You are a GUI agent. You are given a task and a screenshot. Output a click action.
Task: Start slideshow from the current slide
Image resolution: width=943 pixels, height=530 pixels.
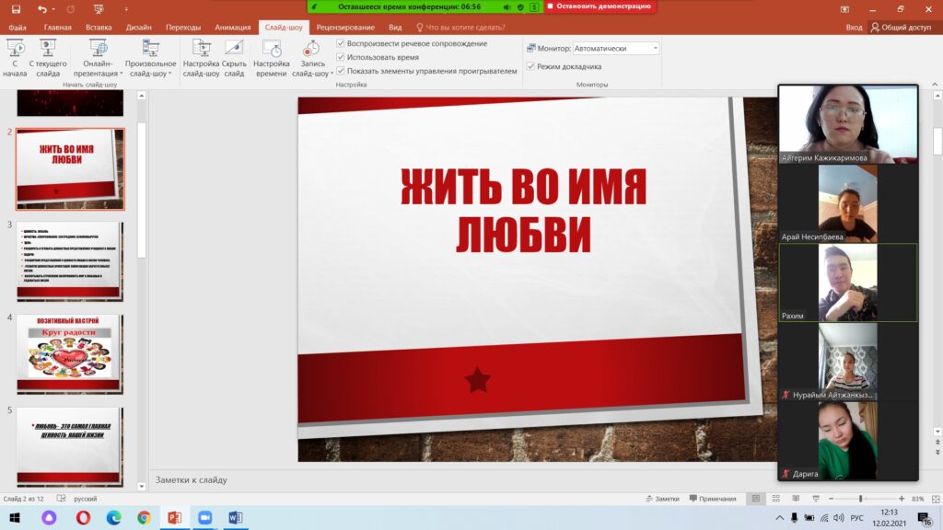(x=48, y=58)
